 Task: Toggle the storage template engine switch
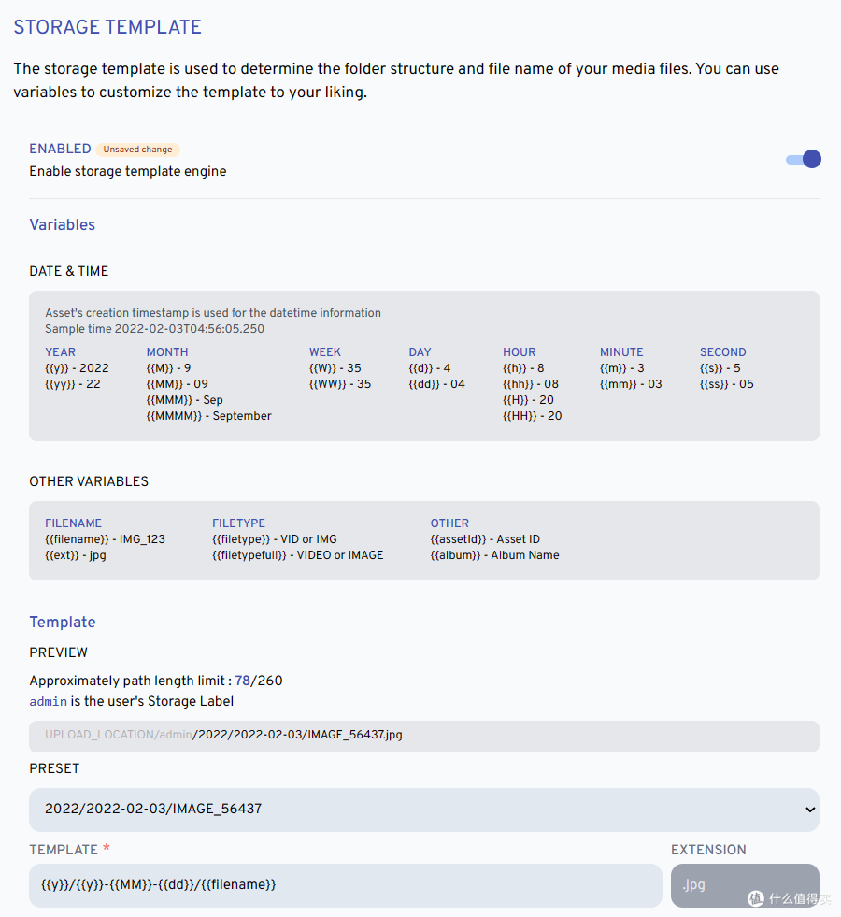click(x=804, y=159)
